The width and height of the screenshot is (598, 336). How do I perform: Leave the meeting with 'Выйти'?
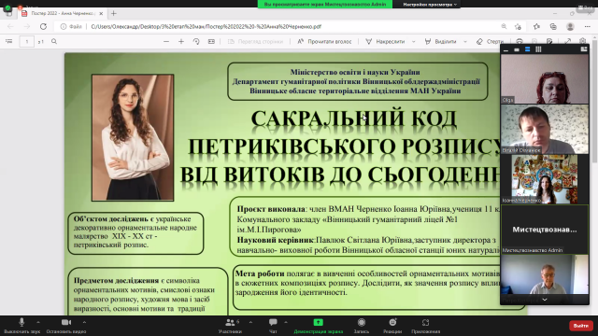(x=581, y=326)
